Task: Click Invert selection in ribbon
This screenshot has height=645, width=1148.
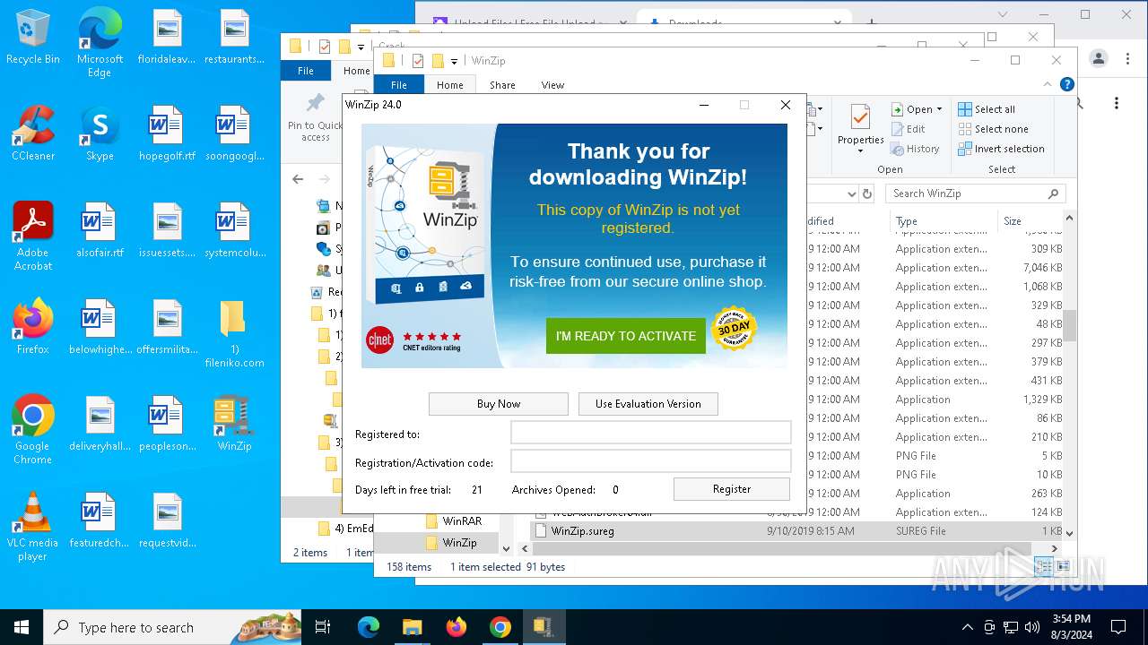Action: click(1001, 149)
